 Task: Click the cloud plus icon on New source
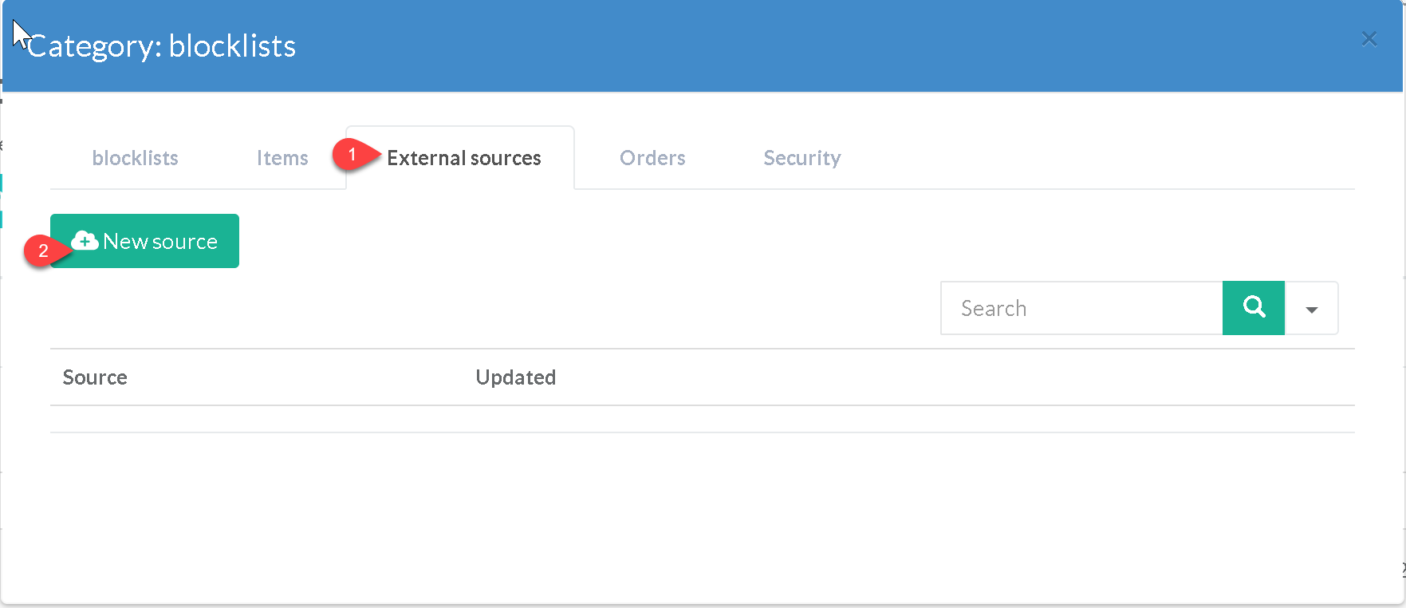click(x=85, y=240)
